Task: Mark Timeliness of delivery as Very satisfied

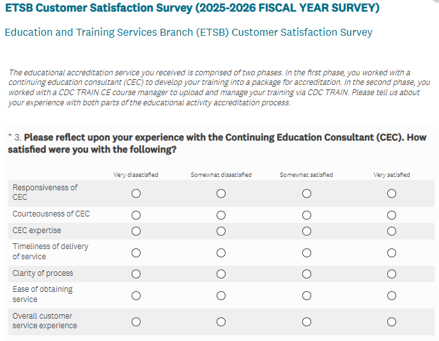Action: (392, 252)
